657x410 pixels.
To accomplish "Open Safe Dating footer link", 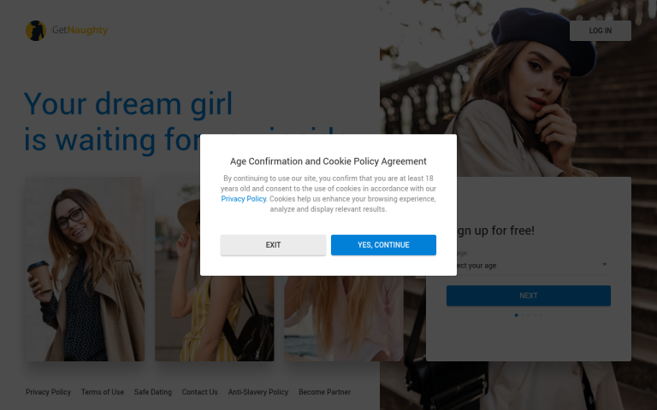I will pyautogui.click(x=153, y=392).
